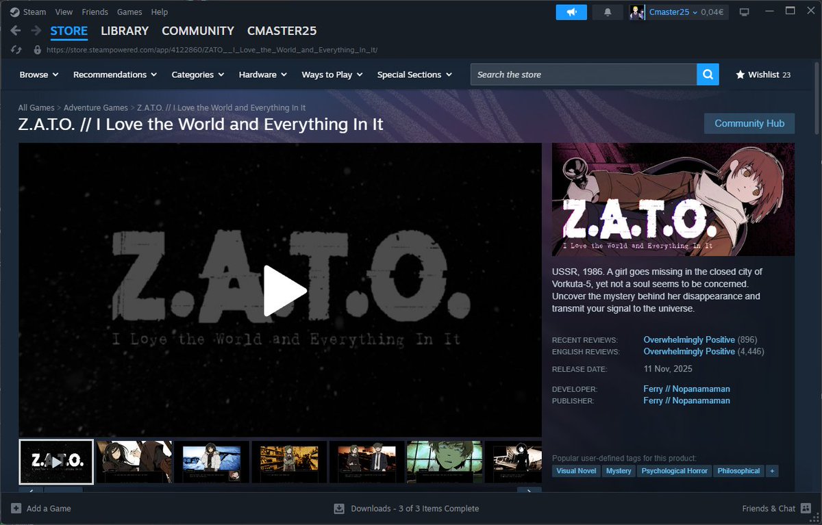Open the Steam menu
This screenshot has width=822, height=525.
point(34,12)
